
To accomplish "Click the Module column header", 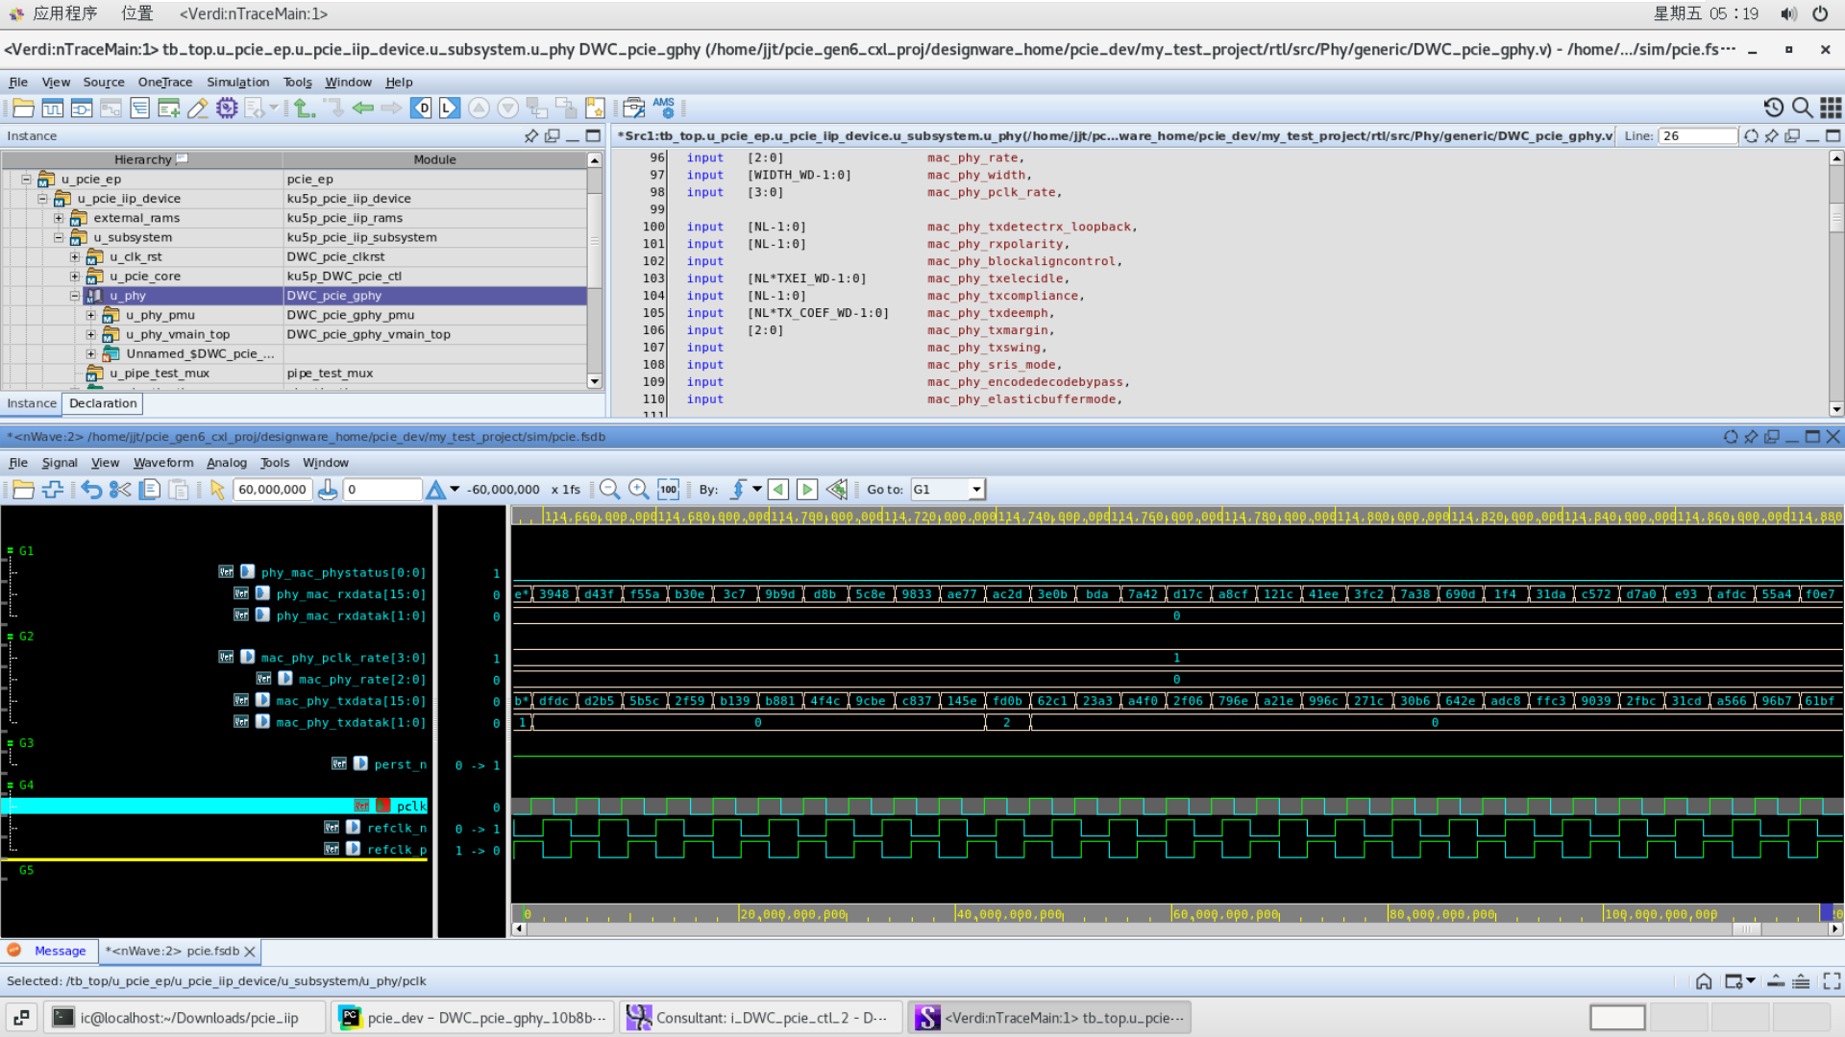I will 435,159.
